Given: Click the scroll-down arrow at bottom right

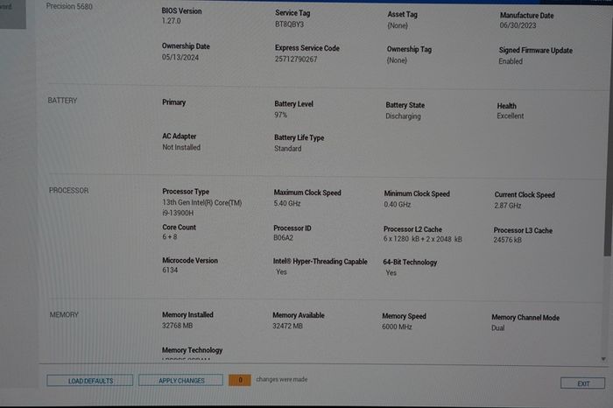Looking at the screenshot, I should click(x=603, y=359).
